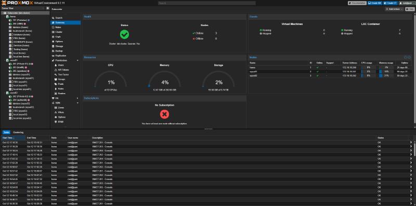
Task: Click the wyse02 memory usage bar
Action: [386, 75]
